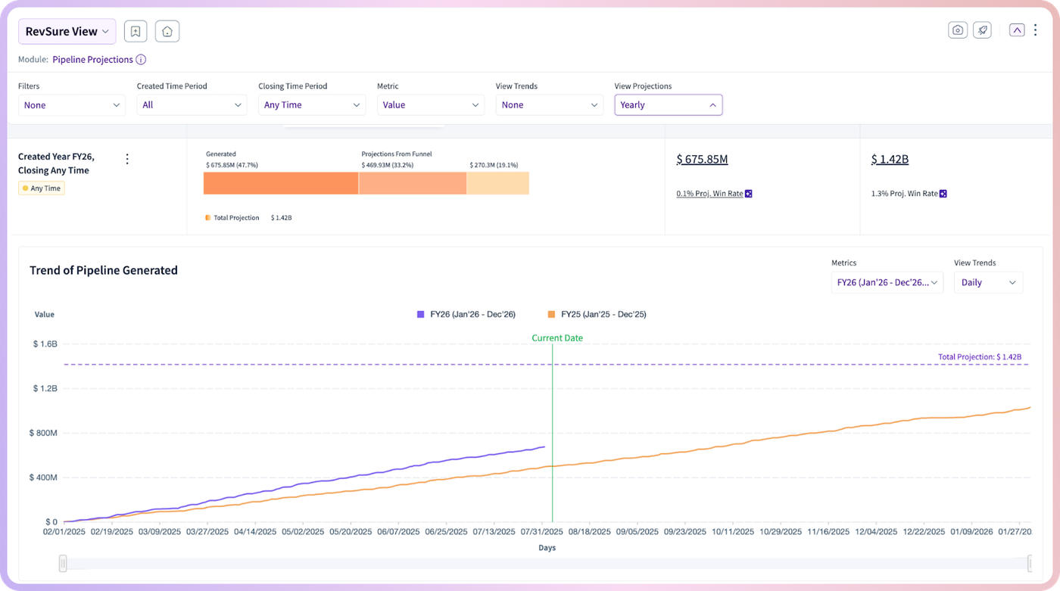The image size is (1060, 591).
Task: Click the 0.1% Proj. Win Rate link
Action: coord(709,194)
